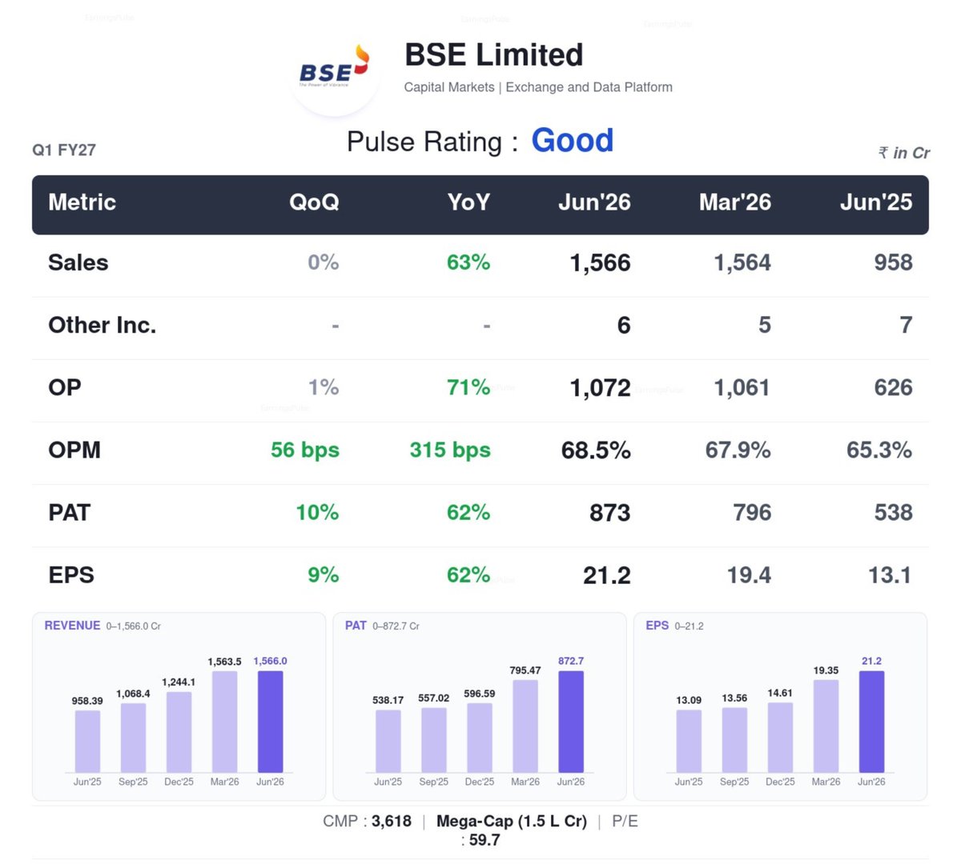Click OPM Jun'25 value 65.3%
This screenshot has width=961, height=864.
pos(879,450)
